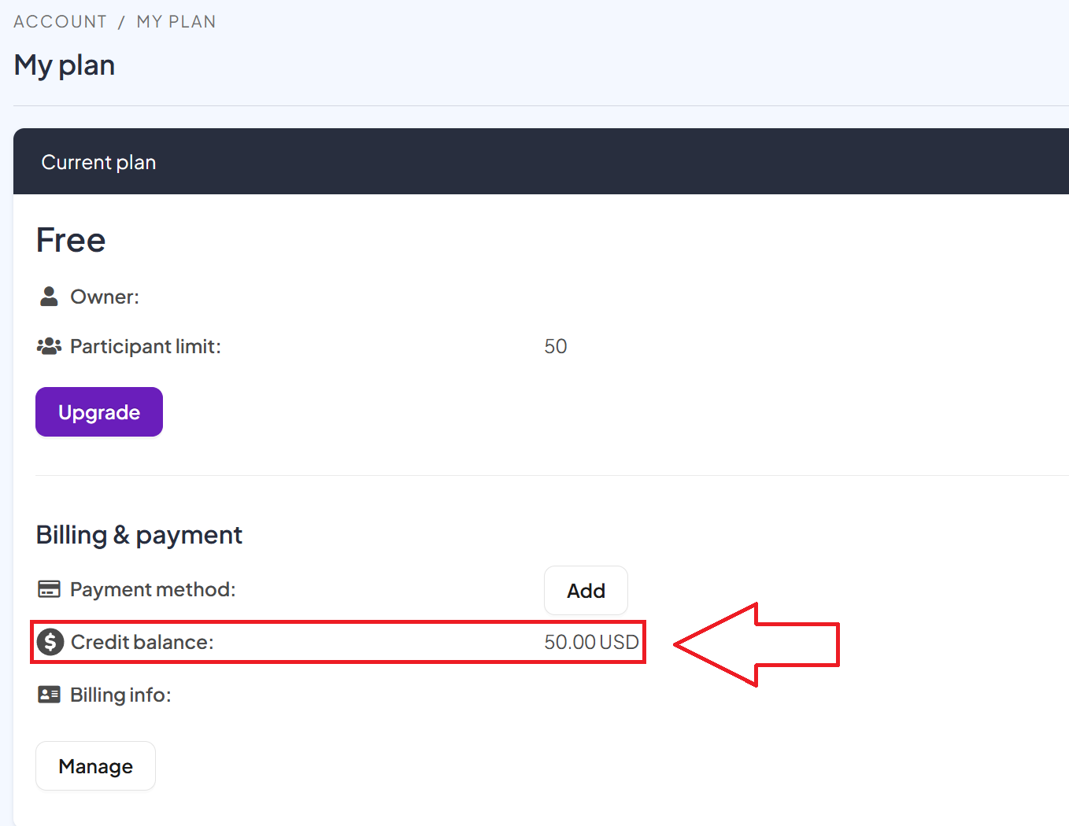Viewport: 1069px width, 826px height.
Task: Click the My plan page title
Action: pyautogui.click(x=65, y=65)
